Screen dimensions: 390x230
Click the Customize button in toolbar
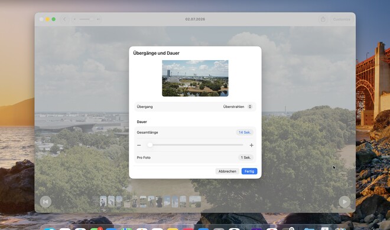(x=342, y=19)
